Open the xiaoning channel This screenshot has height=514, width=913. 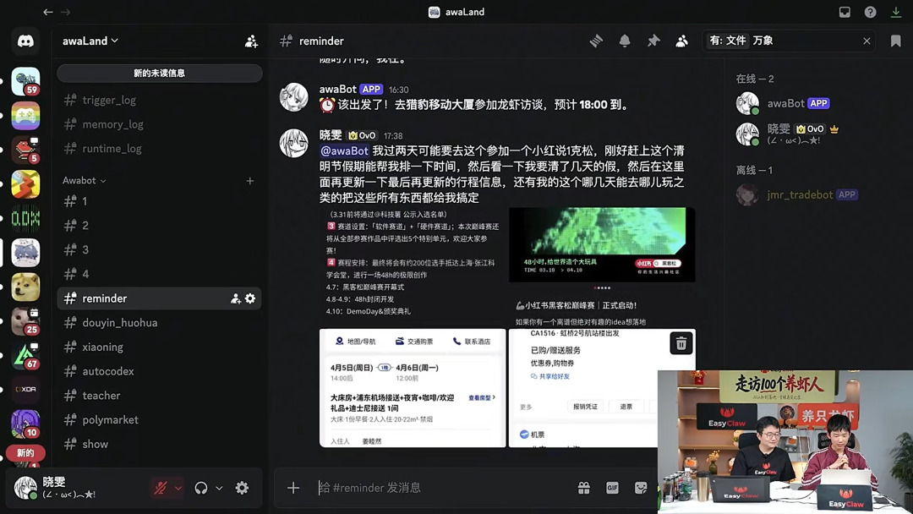click(x=159, y=347)
